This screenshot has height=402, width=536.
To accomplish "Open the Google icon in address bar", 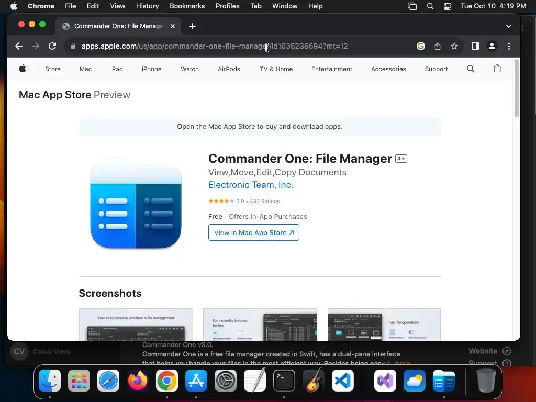I will (x=421, y=46).
